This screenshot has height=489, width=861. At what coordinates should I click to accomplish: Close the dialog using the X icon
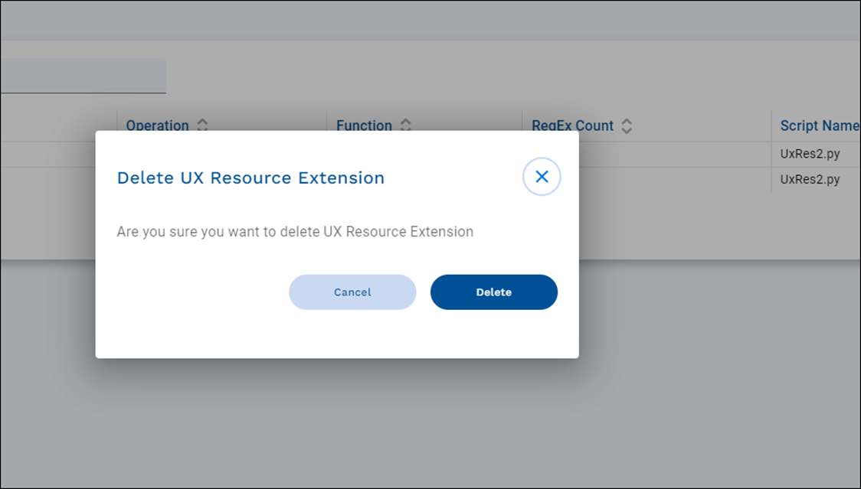tap(542, 177)
